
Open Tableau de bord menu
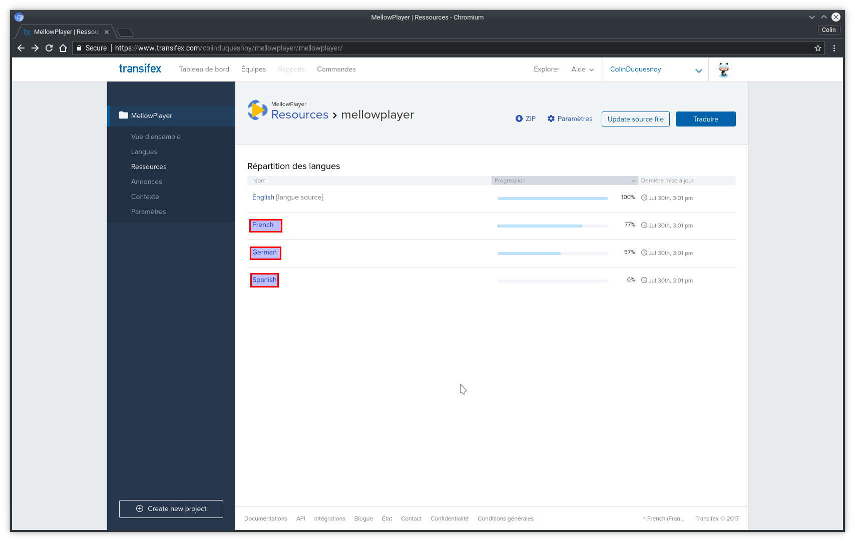point(204,69)
